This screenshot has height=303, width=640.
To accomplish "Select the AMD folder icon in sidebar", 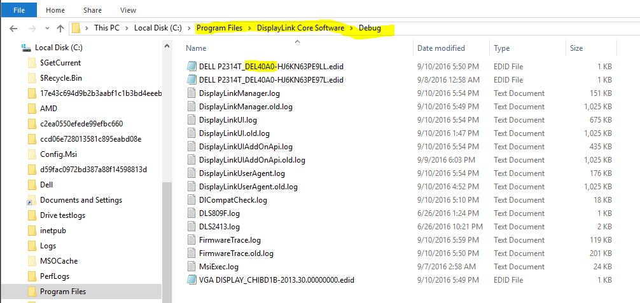I will pyautogui.click(x=32, y=109).
